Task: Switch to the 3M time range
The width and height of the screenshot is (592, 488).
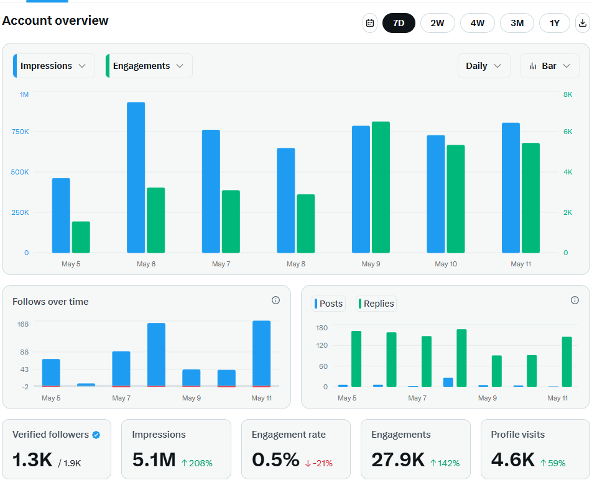Action: coord(517,23)
